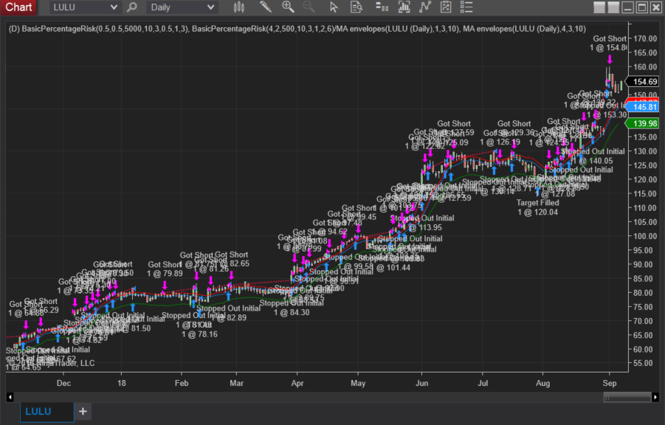The height and width of the screenshot is (425, 665).
Task: Click the 154.69 current price marker
Action: click(x=644, y=81)
